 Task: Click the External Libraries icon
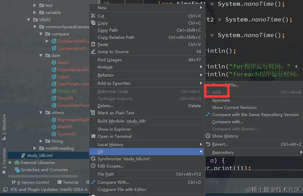pos(17,162)
